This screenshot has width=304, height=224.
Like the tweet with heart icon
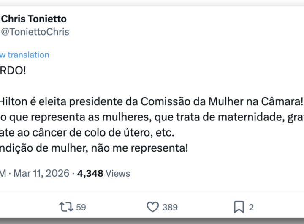(152, 207)
